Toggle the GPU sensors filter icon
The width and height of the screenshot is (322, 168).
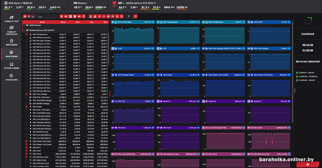[x=66, y=16]
